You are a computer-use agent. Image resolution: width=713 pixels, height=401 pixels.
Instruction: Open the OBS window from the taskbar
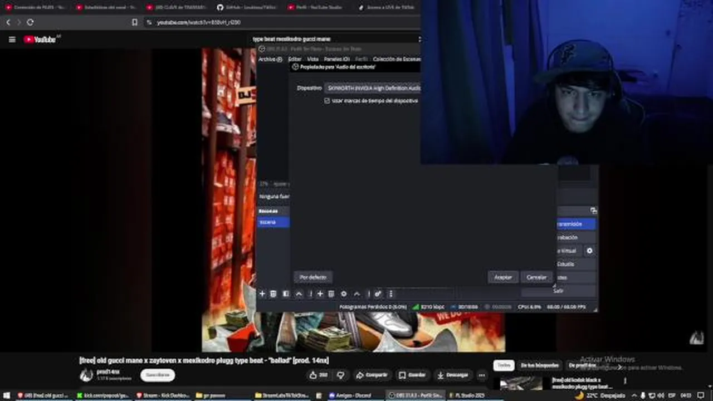click(x=415, y=395)
